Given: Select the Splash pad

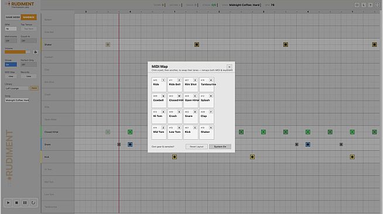Looking at the screenshot, I should pos(207,101).
